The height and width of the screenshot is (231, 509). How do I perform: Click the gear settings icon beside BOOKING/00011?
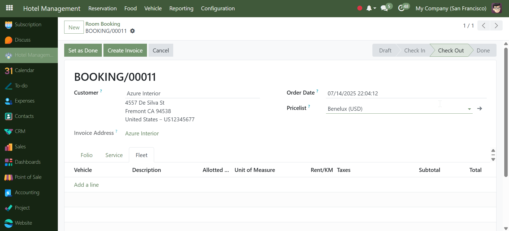point(133,31)
